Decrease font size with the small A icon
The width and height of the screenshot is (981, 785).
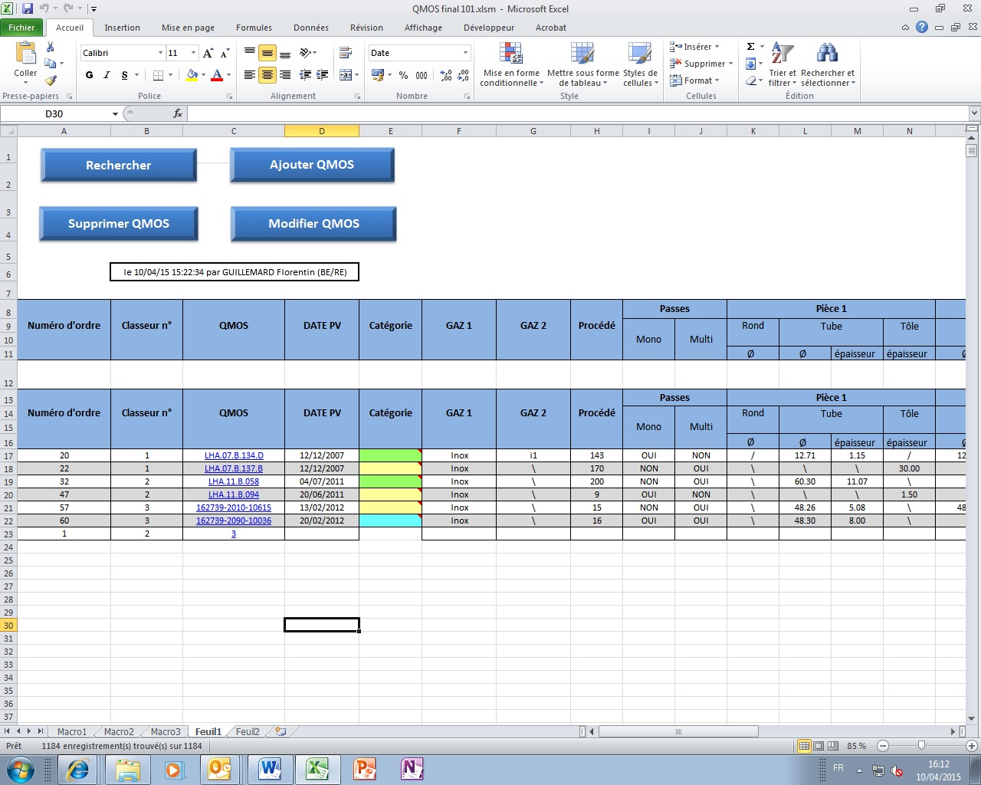[225, 53]
